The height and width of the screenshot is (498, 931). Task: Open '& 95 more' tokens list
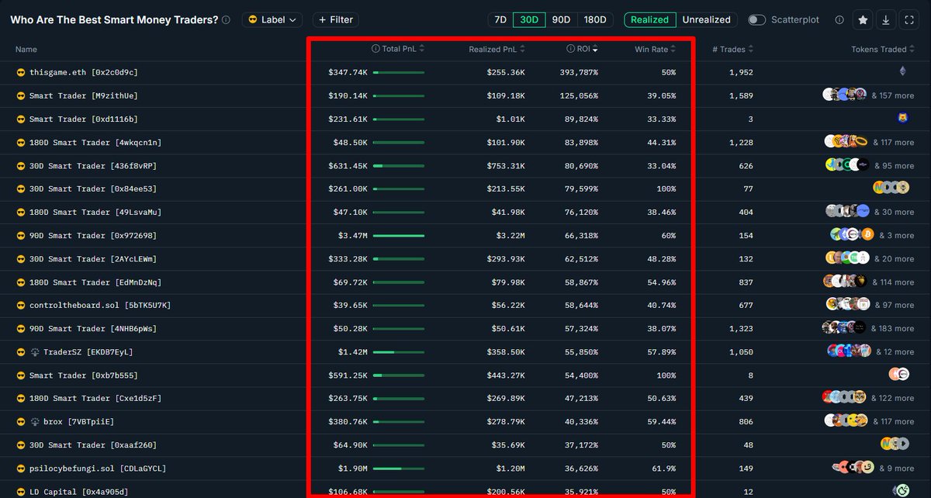(x=895, y=165)
